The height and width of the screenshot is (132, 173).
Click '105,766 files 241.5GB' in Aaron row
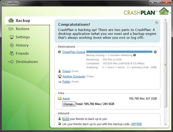tap(143, 99)
